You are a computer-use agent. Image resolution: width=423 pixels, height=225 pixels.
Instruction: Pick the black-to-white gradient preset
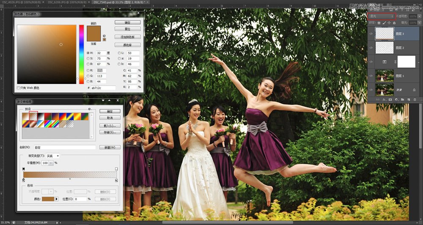(x=41, y=117)
